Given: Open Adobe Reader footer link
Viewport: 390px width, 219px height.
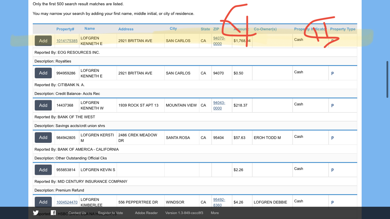Looking at the screenshot, I should [146, 213].
